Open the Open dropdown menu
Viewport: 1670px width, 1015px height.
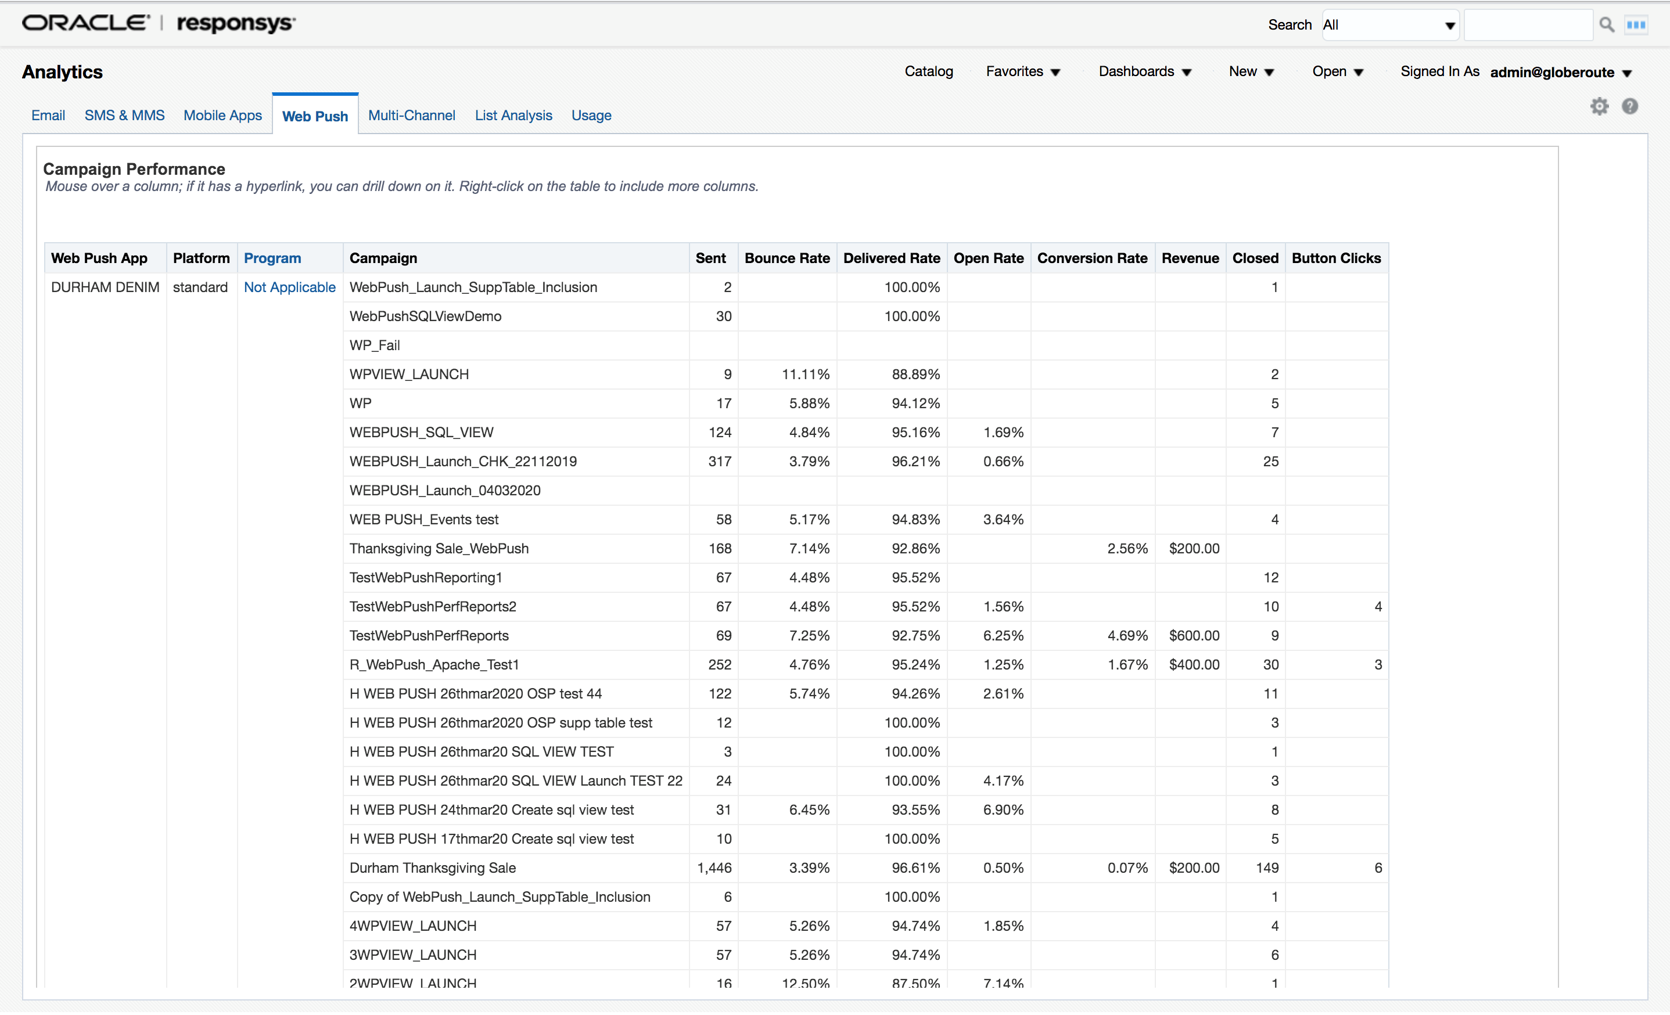click(x=1337, y=72)
